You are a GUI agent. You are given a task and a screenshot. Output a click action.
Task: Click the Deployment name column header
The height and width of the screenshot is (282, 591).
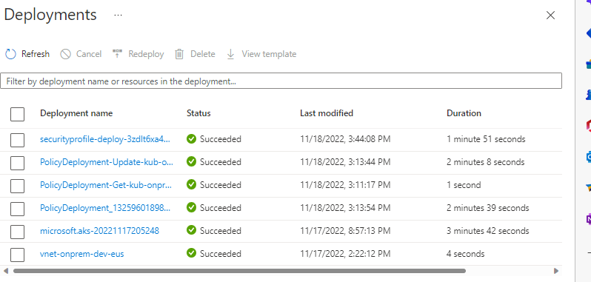pyautogui.click(x=76, y=113)
